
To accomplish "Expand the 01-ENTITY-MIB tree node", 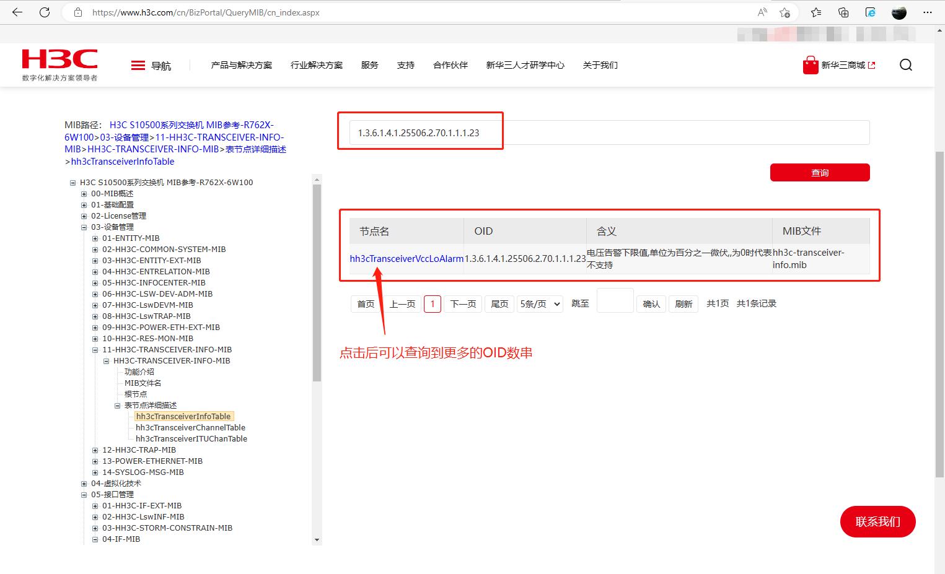I will pos(95,238).
